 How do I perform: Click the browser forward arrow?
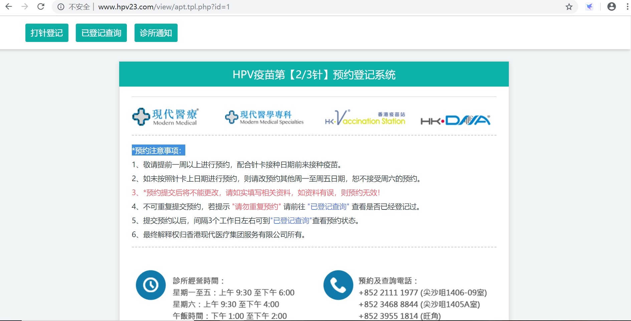click(x=25, y=7)
